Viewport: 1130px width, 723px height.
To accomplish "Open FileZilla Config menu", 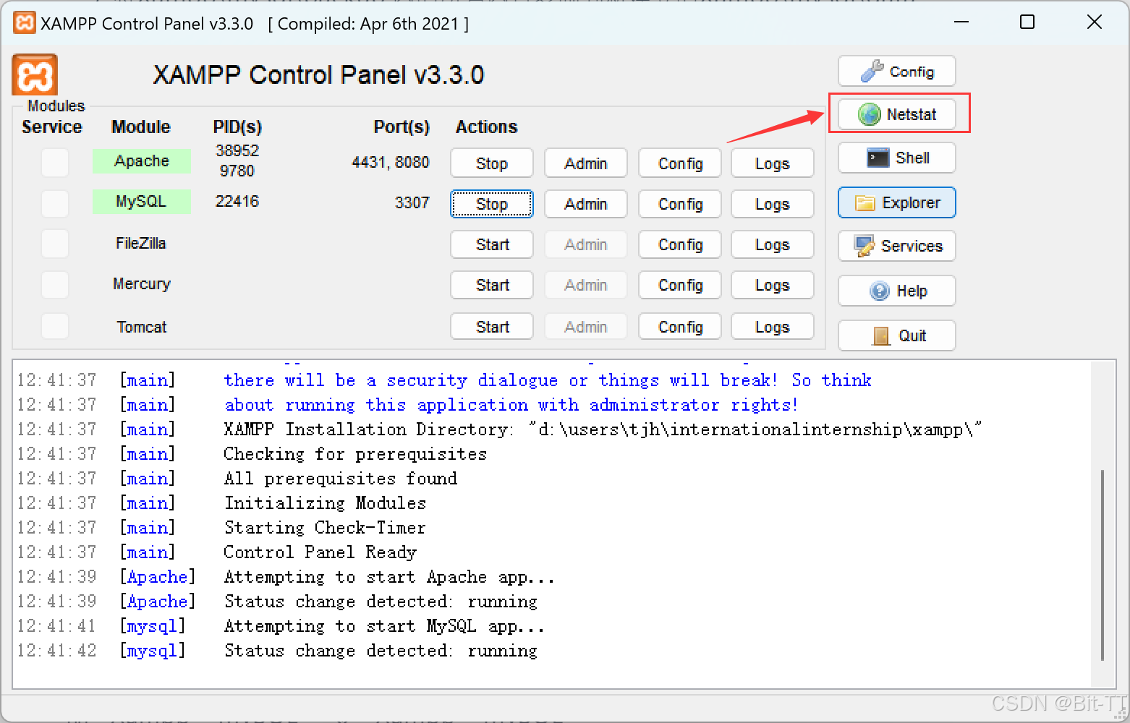I will click(x=680, y=244).
